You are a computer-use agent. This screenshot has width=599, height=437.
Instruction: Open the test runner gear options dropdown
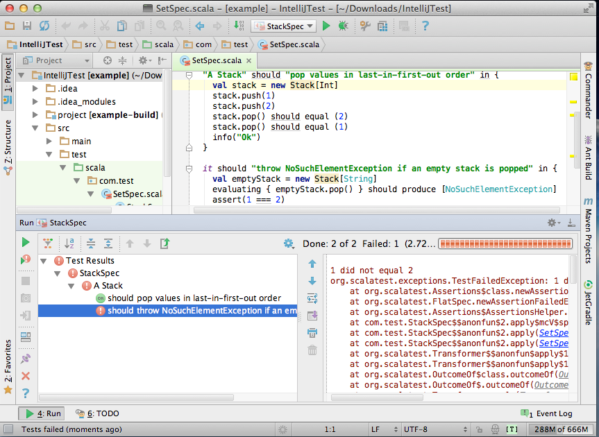click(289, 243)
